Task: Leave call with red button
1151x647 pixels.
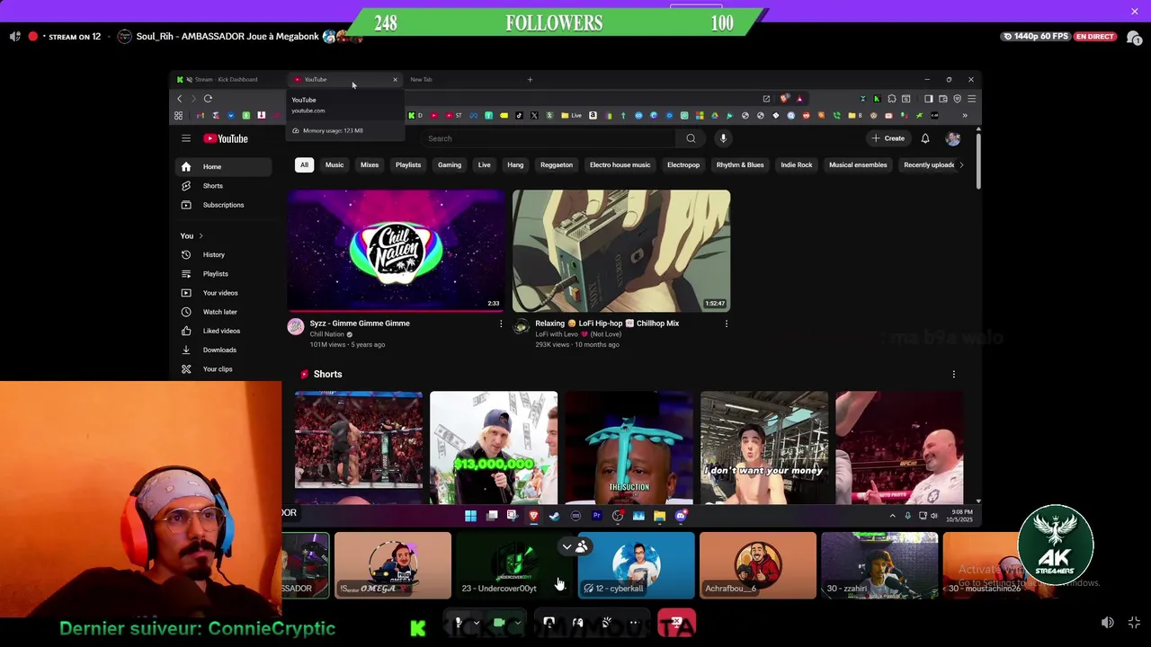Action: [676, 623]
